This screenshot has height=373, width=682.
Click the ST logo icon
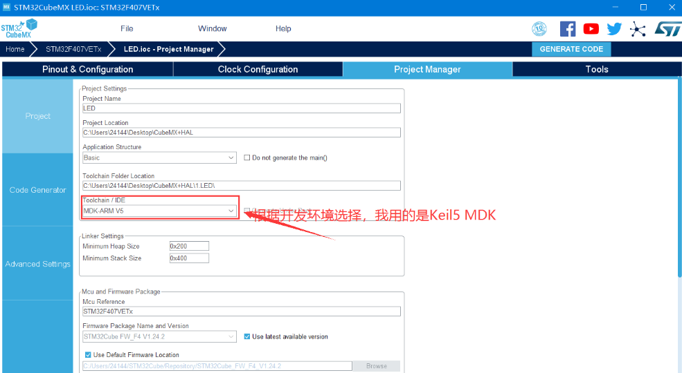pyautogui.click(x=667, y=29)
